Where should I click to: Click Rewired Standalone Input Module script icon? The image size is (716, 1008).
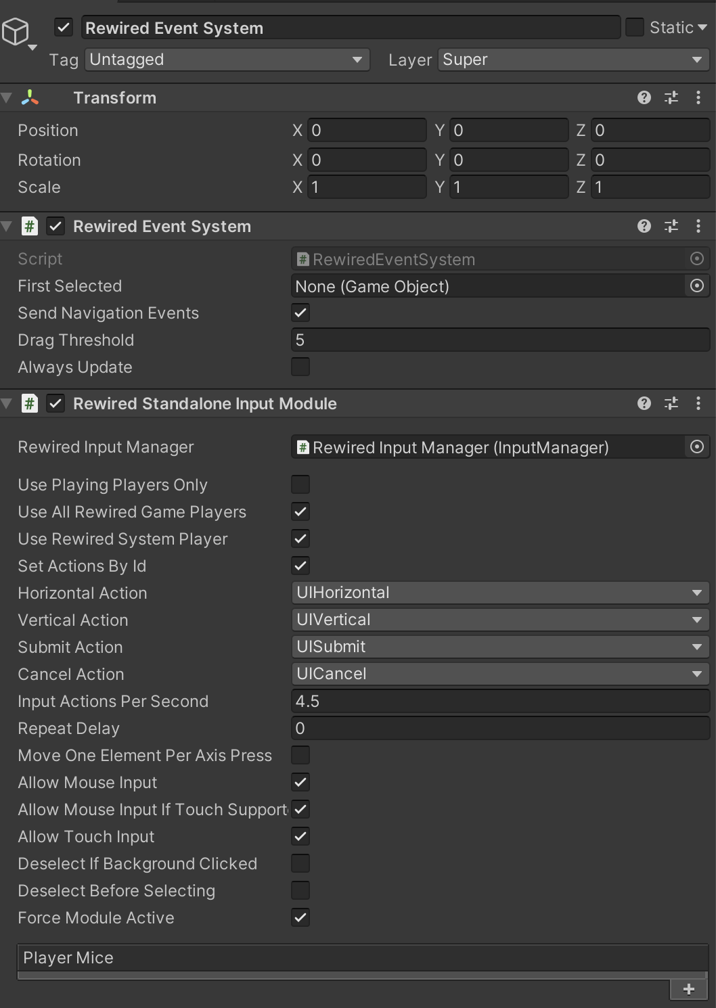click(x=30, y=403)
